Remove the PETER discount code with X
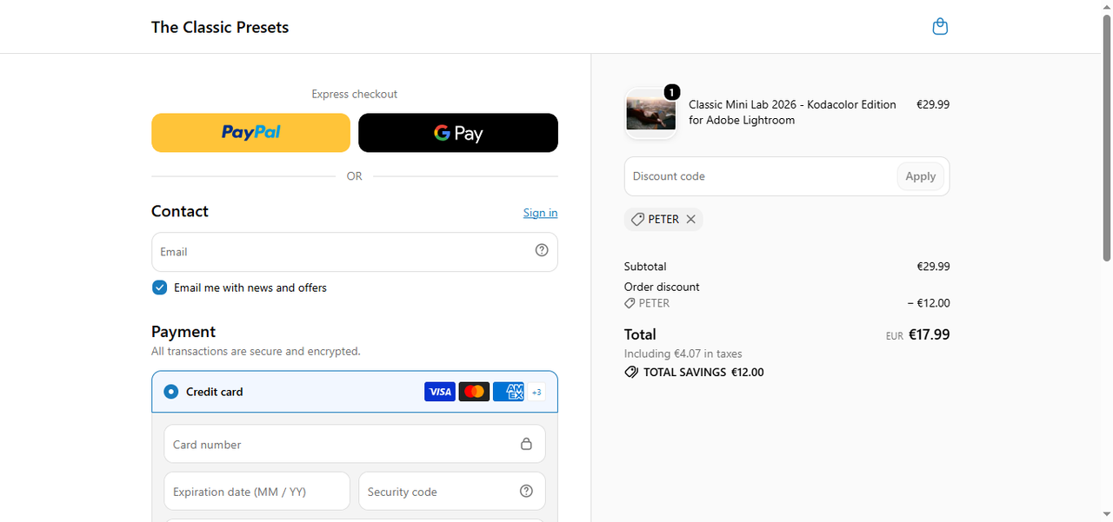Screen dimensions: 1113x522 pyautogui.click(x=690, y=219)
